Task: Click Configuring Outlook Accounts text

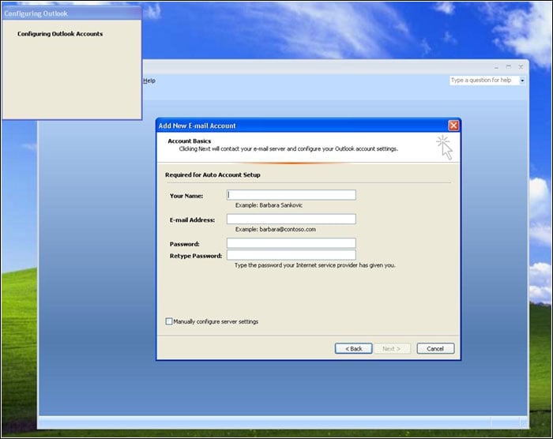Action: coord(60,34)
